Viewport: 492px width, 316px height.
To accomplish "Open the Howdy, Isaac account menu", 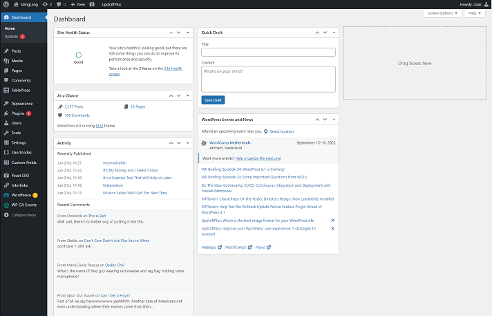I will click(x=474, y=4).
